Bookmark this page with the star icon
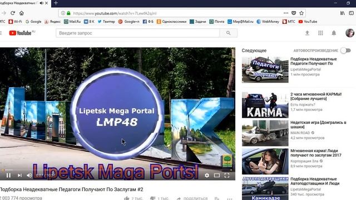The height and width of the screenshot is (200, 356). coord(301,13)
